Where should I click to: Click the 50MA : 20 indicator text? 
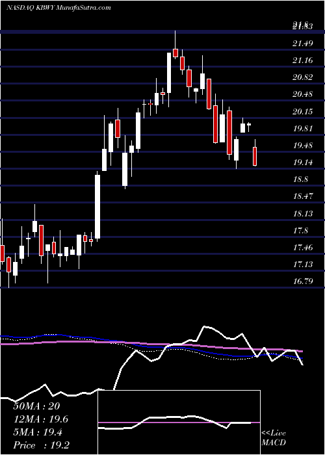click(36, 406)
